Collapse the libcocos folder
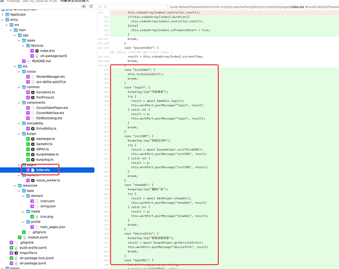339x269 pixels. tap(23, 46)
